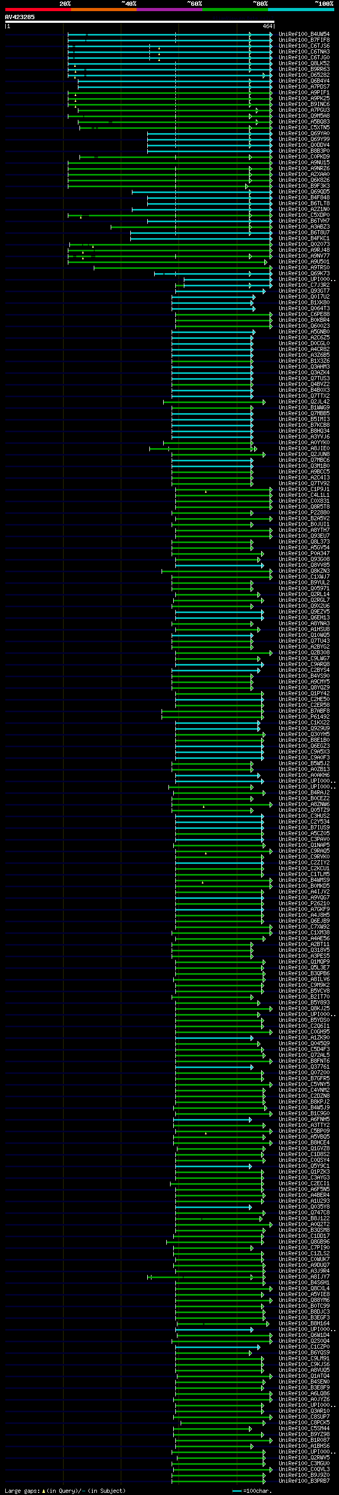The height and width of the screenshot is (1495, 339).
Task: Open hit UniRef100_B1WWG9
Action: tap(304, 407)
